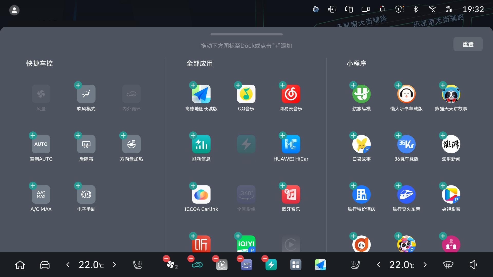Image resolution: width=493 pixels, height=277 pixels.
Task: Tap the 网易云音乐 app icon
Action: 291,94
